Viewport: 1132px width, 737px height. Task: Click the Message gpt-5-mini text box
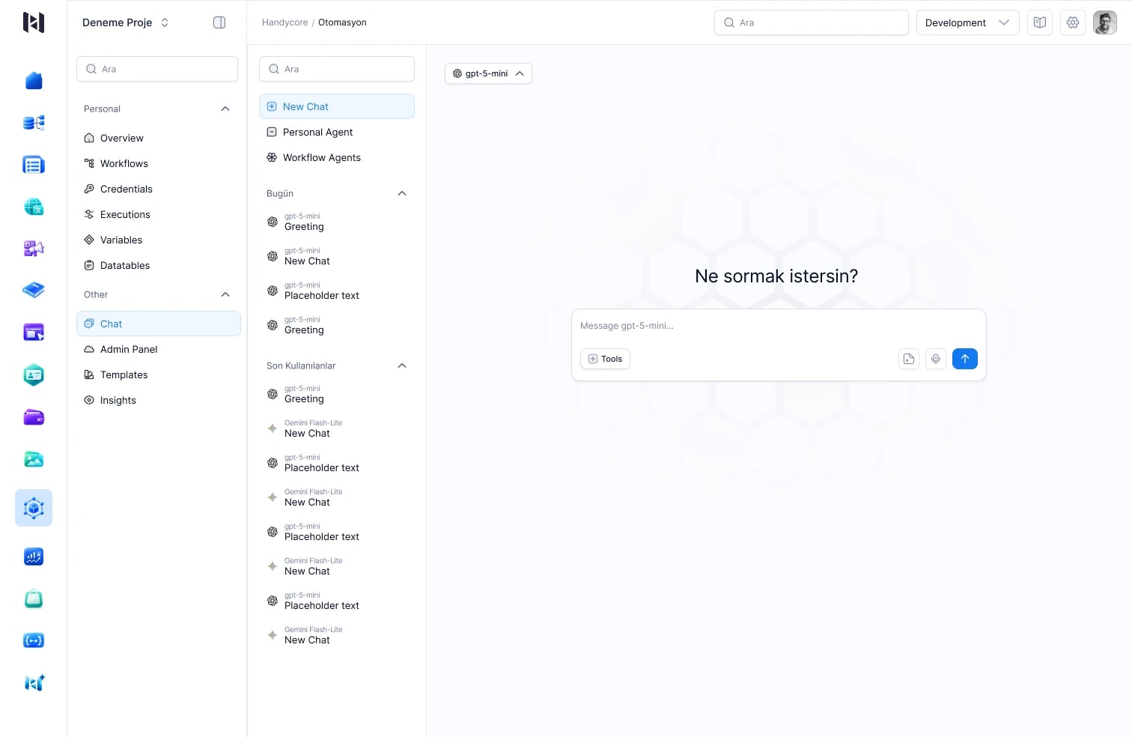[x=779, y=326]
